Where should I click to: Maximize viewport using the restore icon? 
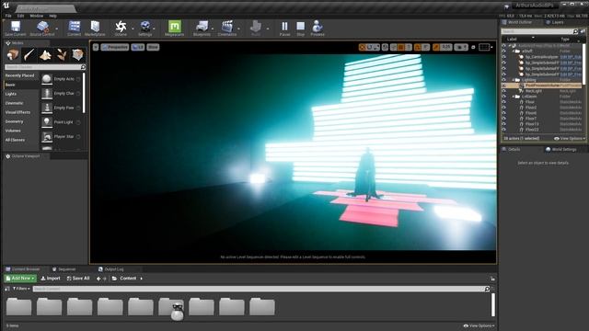473,47
